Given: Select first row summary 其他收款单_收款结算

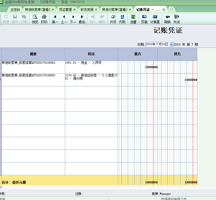Looking at the screenshot, I should pos(33,67).
